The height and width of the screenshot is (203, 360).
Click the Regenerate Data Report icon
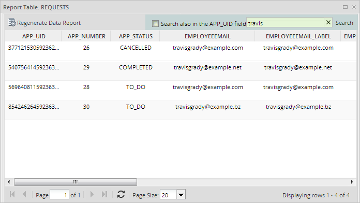pyautogui.click(x=11, y=23)
